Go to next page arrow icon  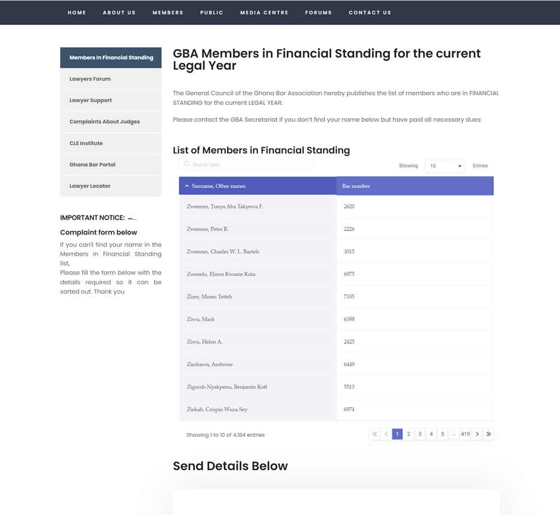(x=477, y=434)
